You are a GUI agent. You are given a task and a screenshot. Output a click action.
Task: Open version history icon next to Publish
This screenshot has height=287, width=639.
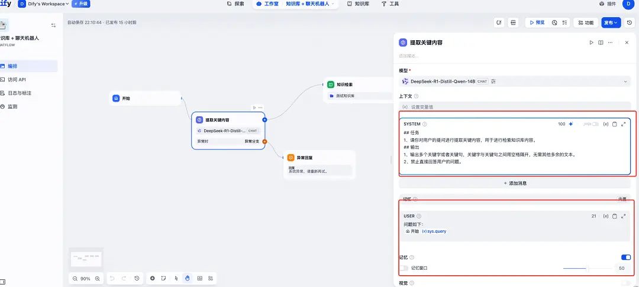(630, 23)
